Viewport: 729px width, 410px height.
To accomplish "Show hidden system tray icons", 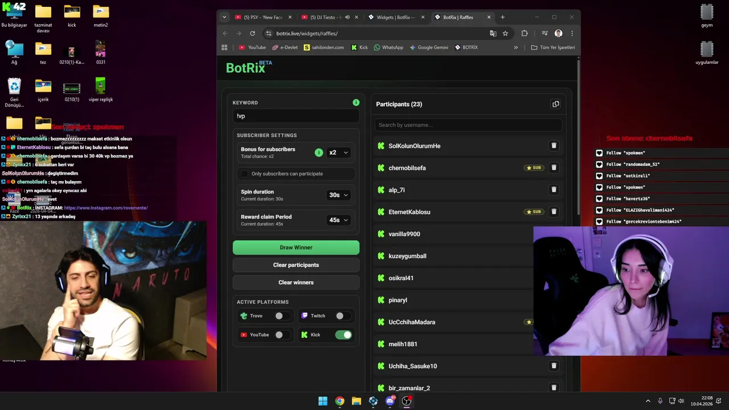I will [648, 401].
